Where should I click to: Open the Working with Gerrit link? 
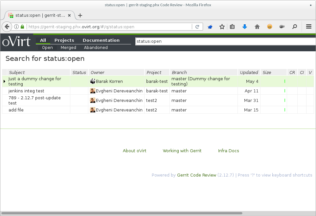pos(182,151)
